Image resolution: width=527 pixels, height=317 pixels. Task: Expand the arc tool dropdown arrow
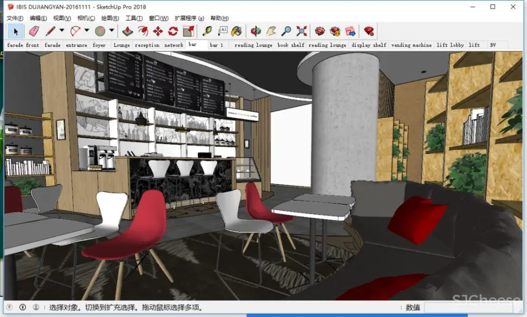tap(87, 31)
